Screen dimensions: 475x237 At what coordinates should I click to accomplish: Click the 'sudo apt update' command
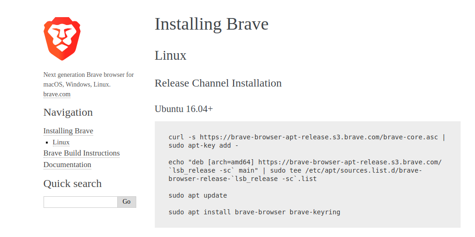pos(198,195)
